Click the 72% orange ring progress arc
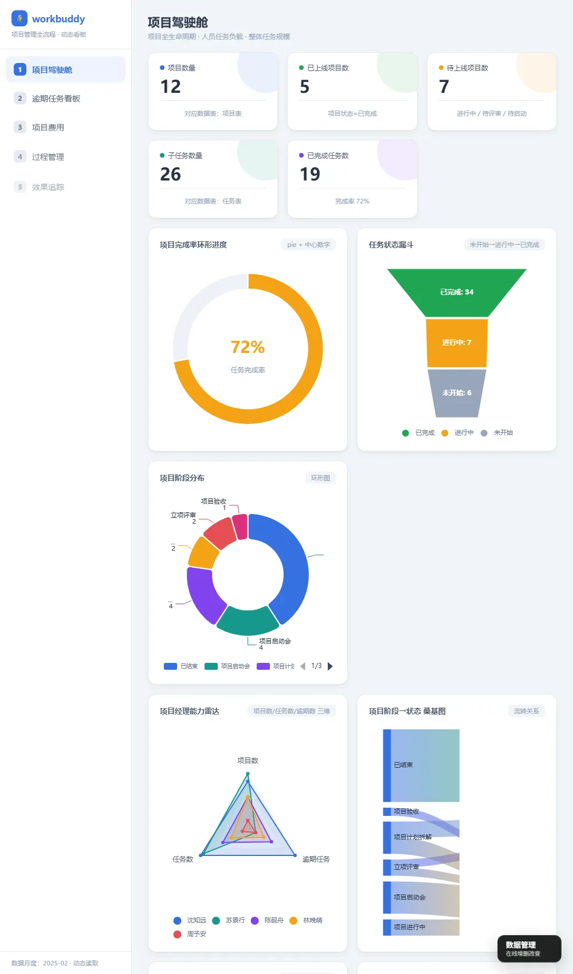 [x=315, y=349]
